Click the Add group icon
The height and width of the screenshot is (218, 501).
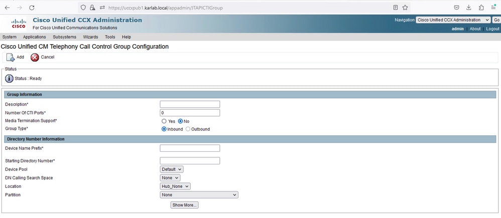(11, 58)
